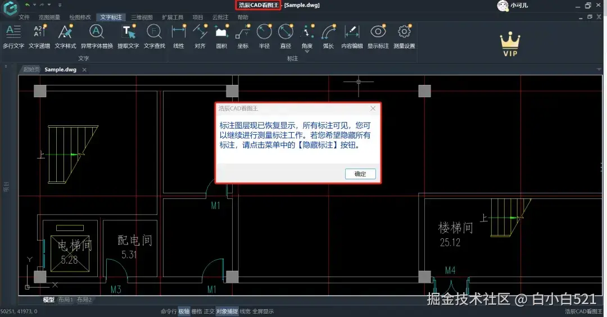Select the 半径 radius dimension tool
This screenshot has width=607, height=317.
click(x=264, y=37)
